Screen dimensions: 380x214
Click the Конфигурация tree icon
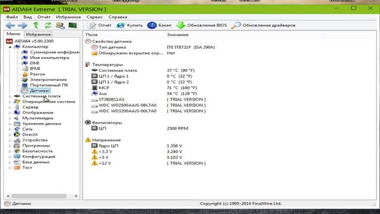click(17, 157)
